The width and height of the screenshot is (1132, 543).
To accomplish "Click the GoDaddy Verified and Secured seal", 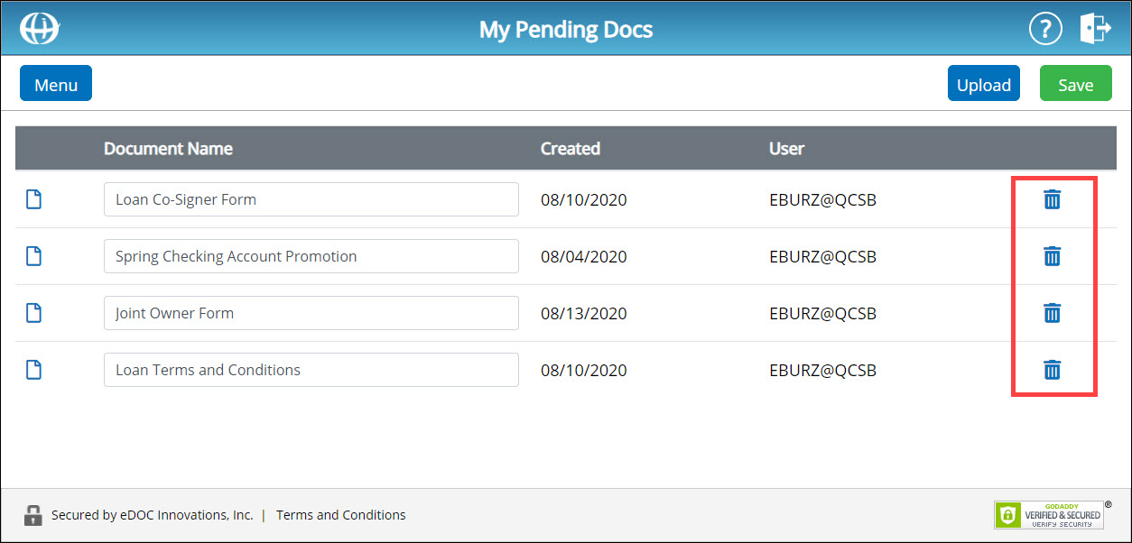I will point(1052,514).
